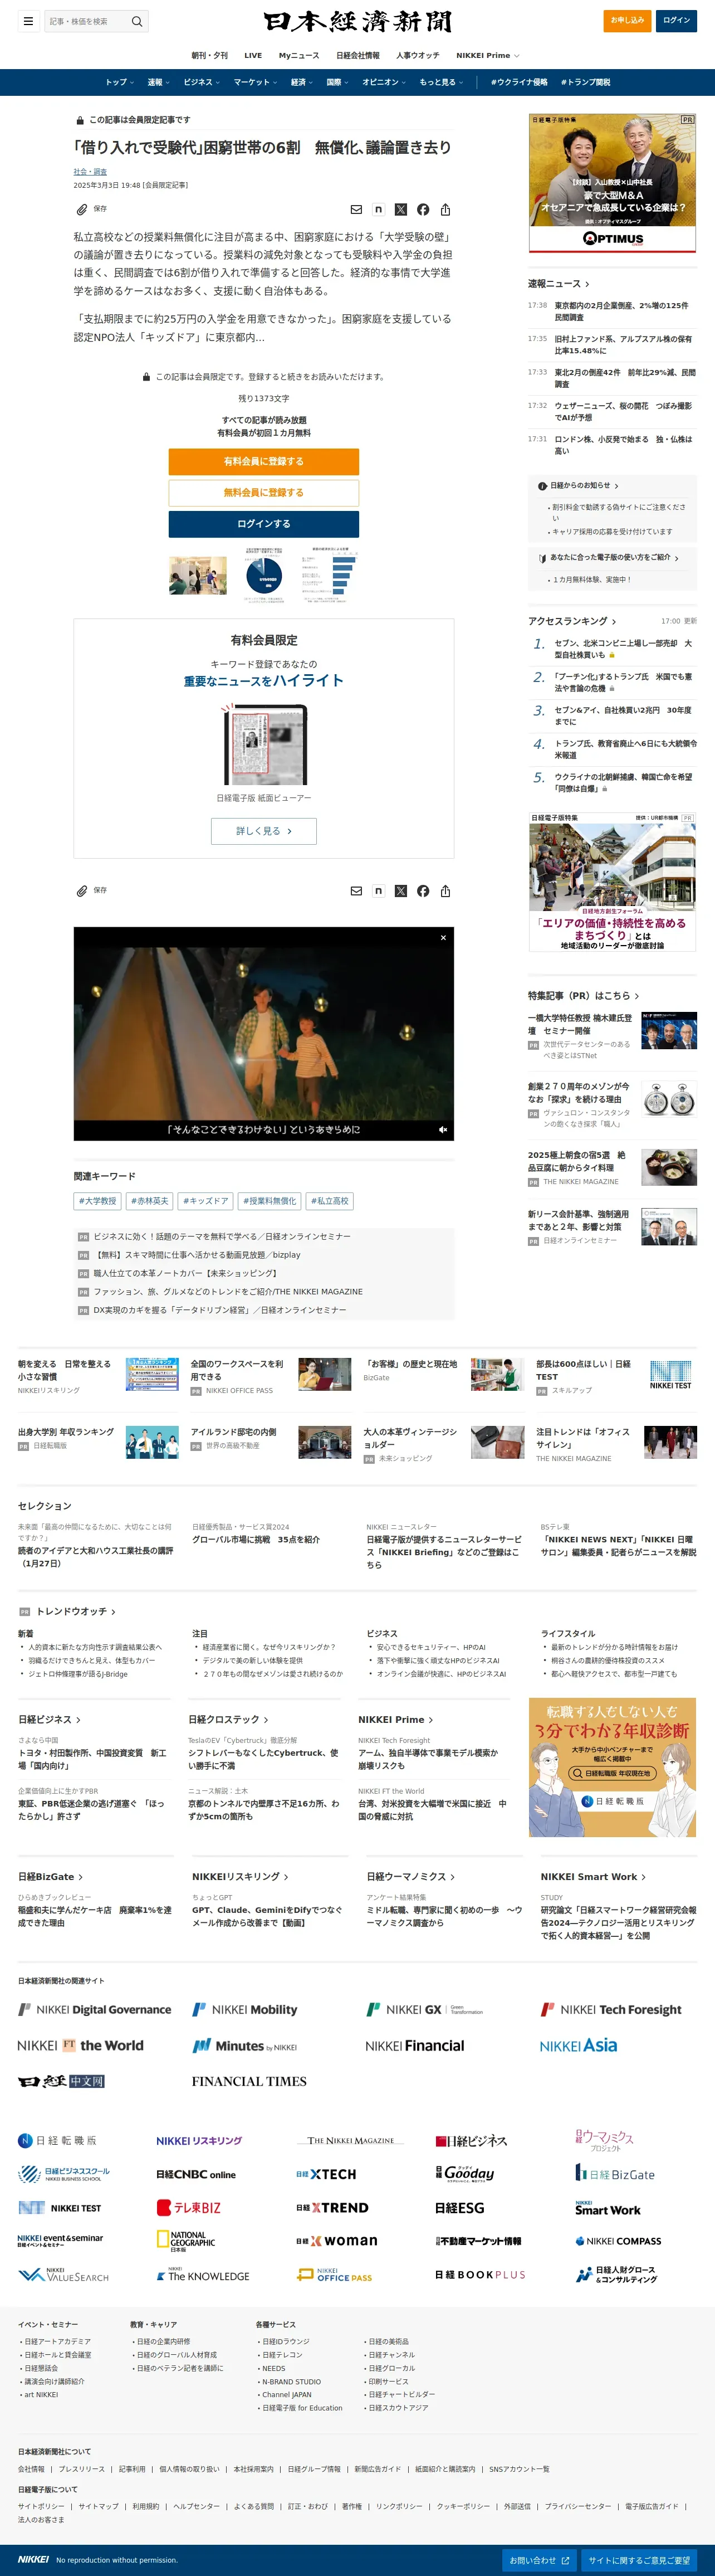Click the dark blue ログインする button

pyautogui.click(x=264, y=524)
